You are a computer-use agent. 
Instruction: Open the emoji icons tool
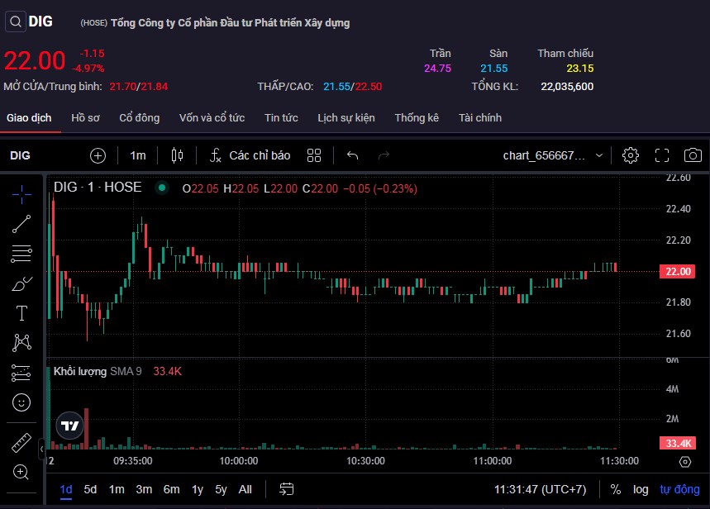(x=21, y=402)
